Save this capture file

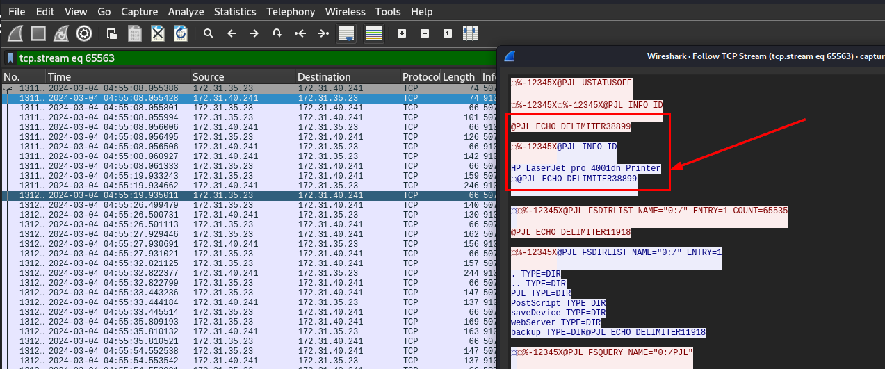coord(135,33)
